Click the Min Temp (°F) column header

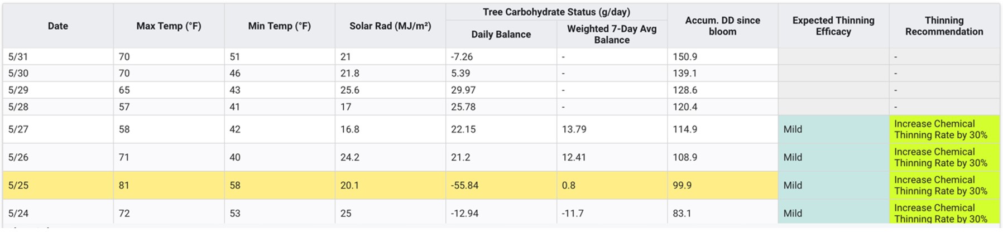click(x=279, y=26)
